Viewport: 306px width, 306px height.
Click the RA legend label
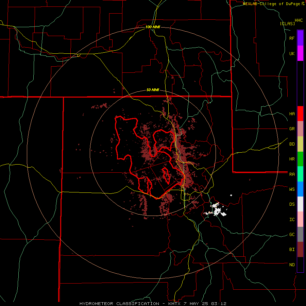292,174
